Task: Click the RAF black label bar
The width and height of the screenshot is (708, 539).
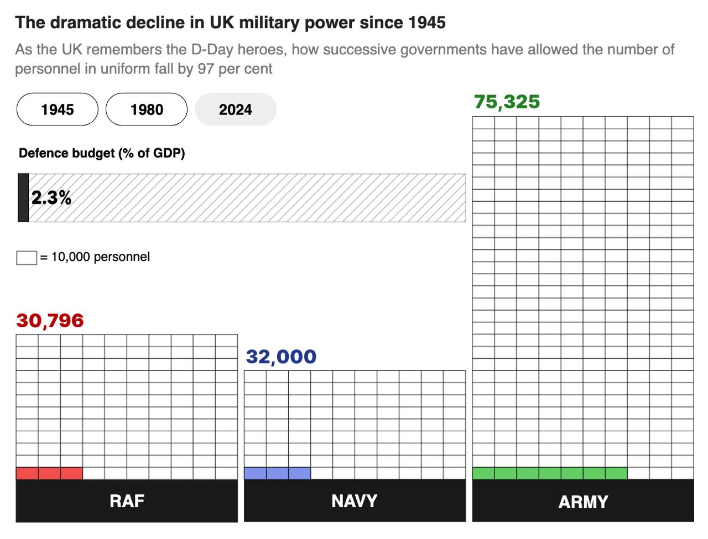Action: (127, 501)
